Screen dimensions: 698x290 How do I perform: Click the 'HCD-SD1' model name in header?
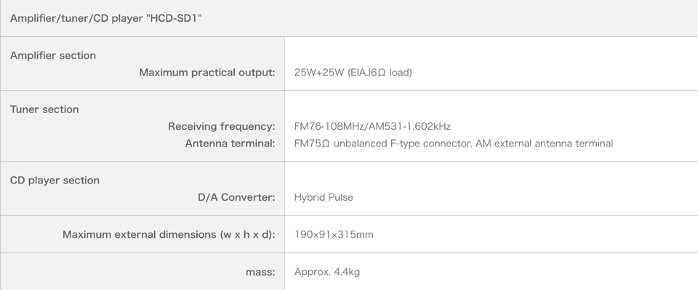(x=174, y=18)
